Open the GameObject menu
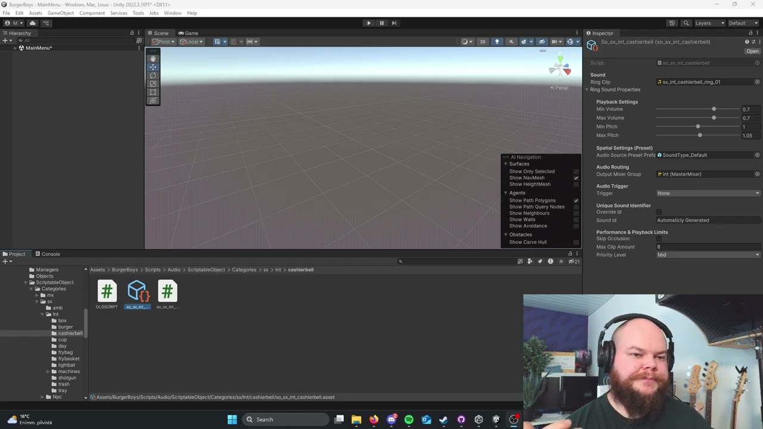This screenshot has width=763, height=429. [61, 13]
